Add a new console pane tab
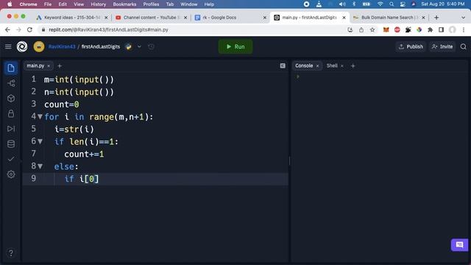The width and height of the screenshot is (471, 265). [353, 66]
